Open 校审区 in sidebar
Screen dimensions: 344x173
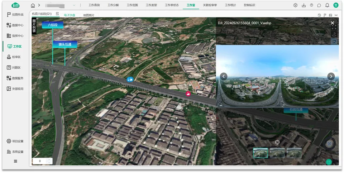(x=14, y=57)
